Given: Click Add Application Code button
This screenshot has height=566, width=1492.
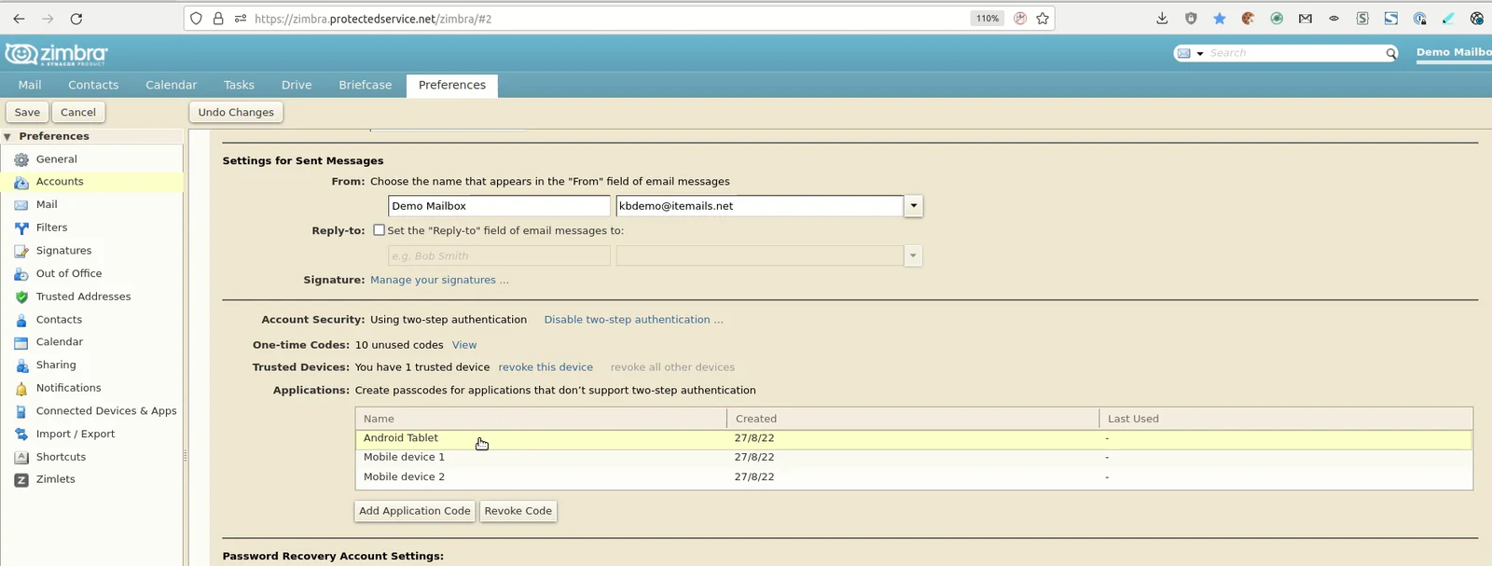Looking at the screenshot, I should [415, 511].
